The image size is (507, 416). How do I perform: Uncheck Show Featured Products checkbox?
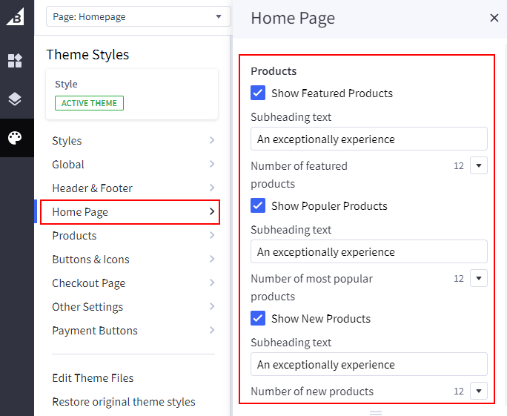[258, 93]
